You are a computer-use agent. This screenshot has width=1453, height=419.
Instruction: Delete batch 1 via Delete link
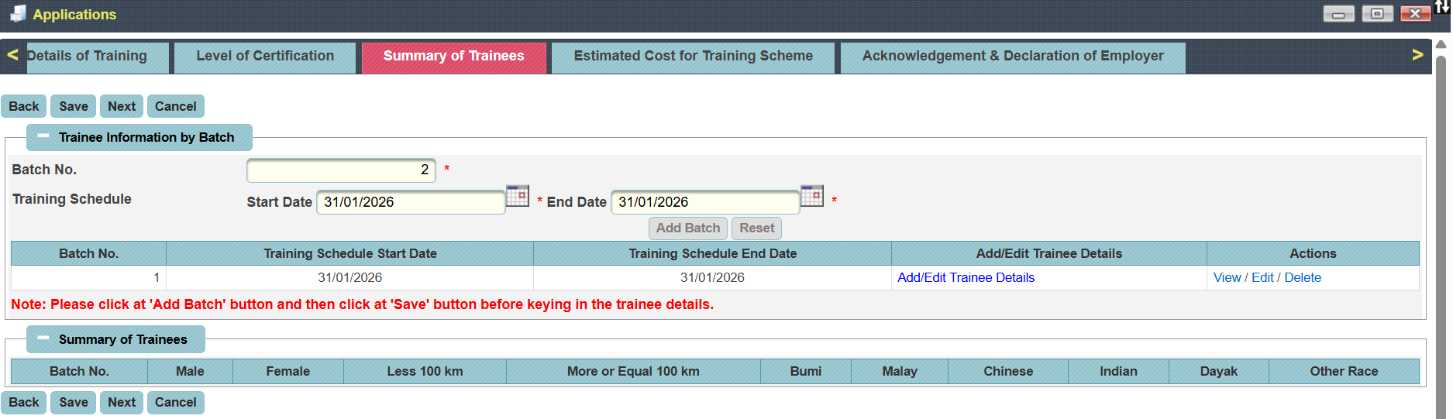[x=1303, y=277]
